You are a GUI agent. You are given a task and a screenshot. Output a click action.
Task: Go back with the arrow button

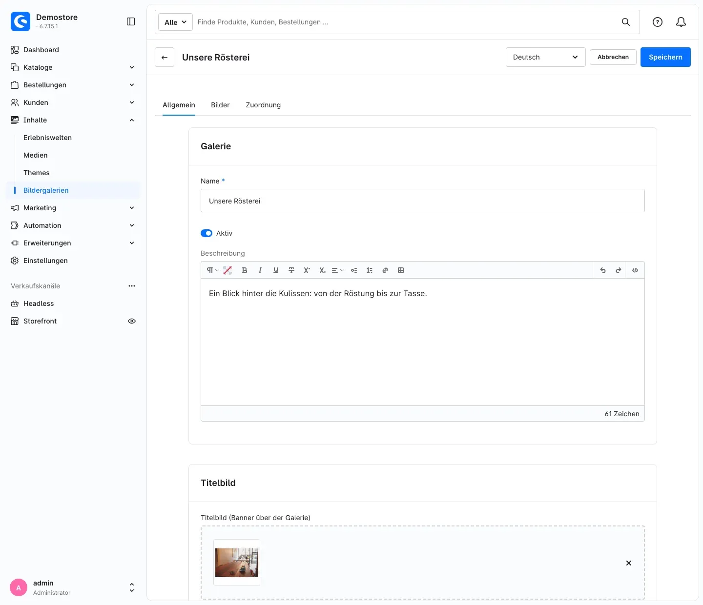coord(165,57)
